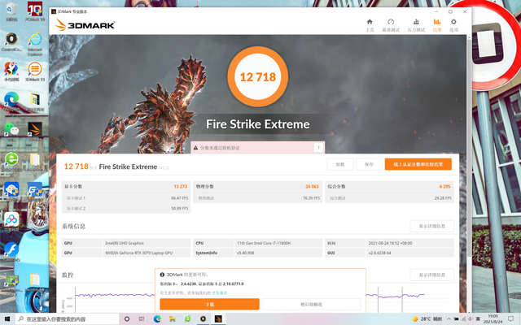The height and width of the screenshot is (325, 521).
Task: Open the notification center icon
Action: click(x=510, y=318)
